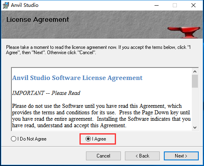Select the "I Do Not Agree" radio button
Screen dimensions: 204x166
14,139
